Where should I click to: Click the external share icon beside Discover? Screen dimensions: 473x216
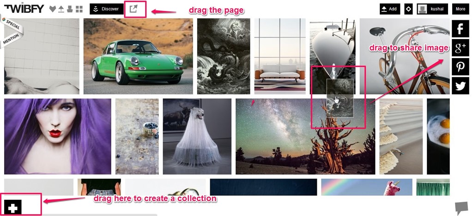tap(133, 9)
